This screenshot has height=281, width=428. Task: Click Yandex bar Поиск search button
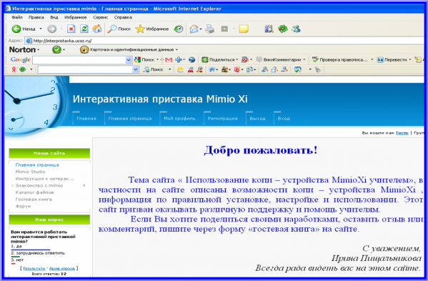154,69
